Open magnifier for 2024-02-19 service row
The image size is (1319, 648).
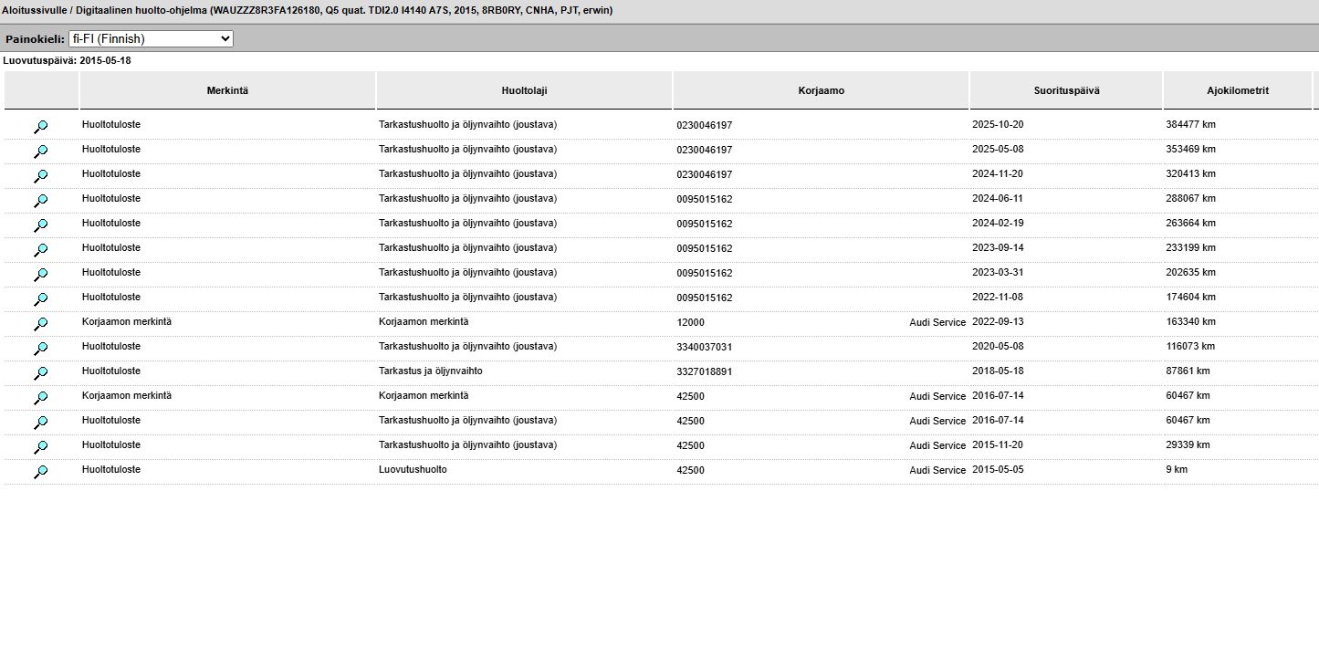[x=41, y=225]
